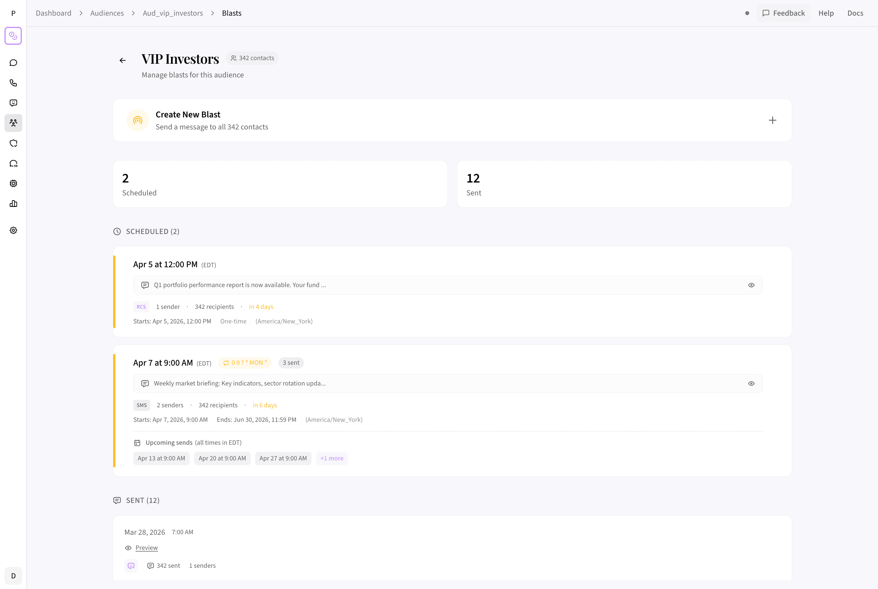This screenshot has height=589, width=878.
Task: Select the Apr 20 at 9:00 AM chip
Action: point(222,458)
